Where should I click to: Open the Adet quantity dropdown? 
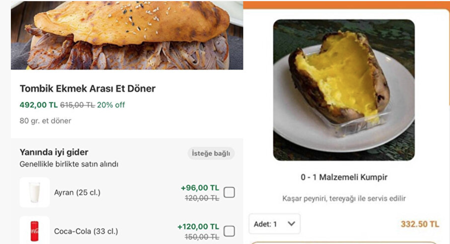(x=274, y=224)
